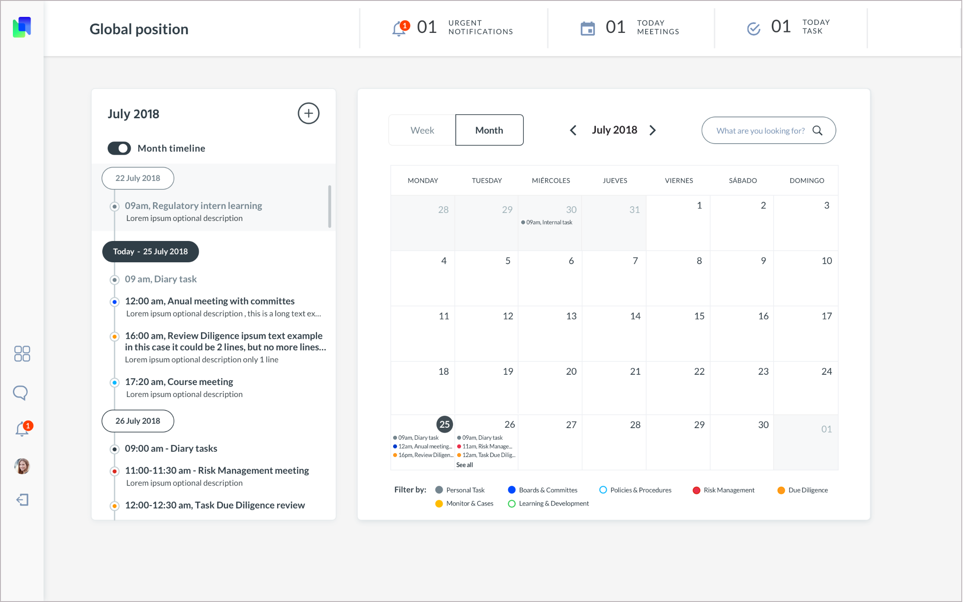
Task: Click the today meetings calendar icon
Action: point(588,28)
